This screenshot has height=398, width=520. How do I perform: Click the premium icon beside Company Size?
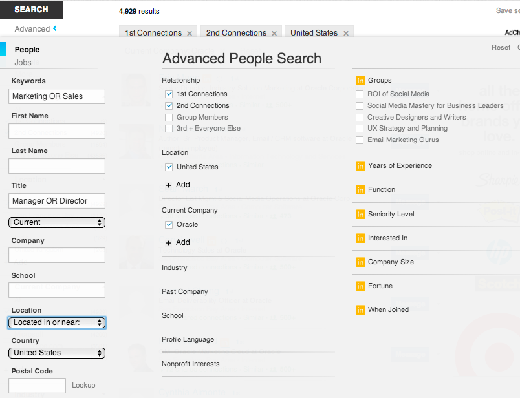point(360,262)
